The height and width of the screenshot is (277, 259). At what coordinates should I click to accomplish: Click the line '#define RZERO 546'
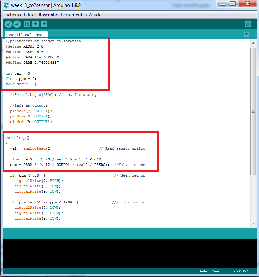(x=24, y=52)
